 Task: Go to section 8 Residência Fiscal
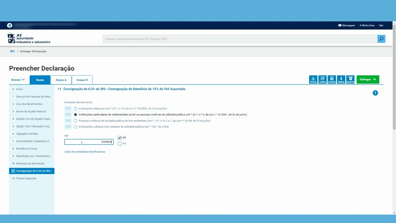point(32,149)
